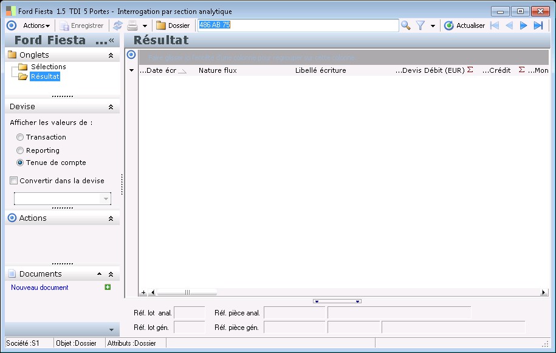Click the grid plus button at bottom
The image size is (556, 353).
pos(143,292)
